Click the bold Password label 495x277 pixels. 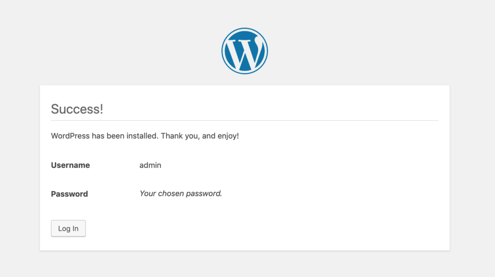point(70,194)
